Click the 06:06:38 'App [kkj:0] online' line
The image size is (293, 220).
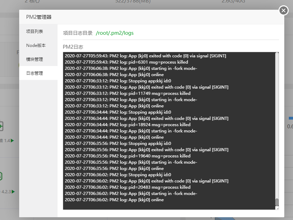click(114, 75)
